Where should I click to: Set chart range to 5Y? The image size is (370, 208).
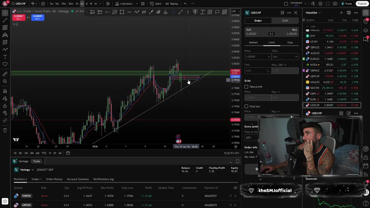coord(55,153)
